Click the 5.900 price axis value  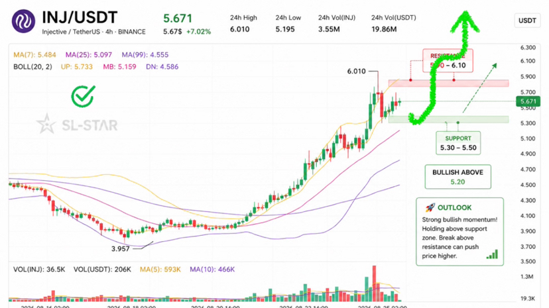(x=528, y=77)
